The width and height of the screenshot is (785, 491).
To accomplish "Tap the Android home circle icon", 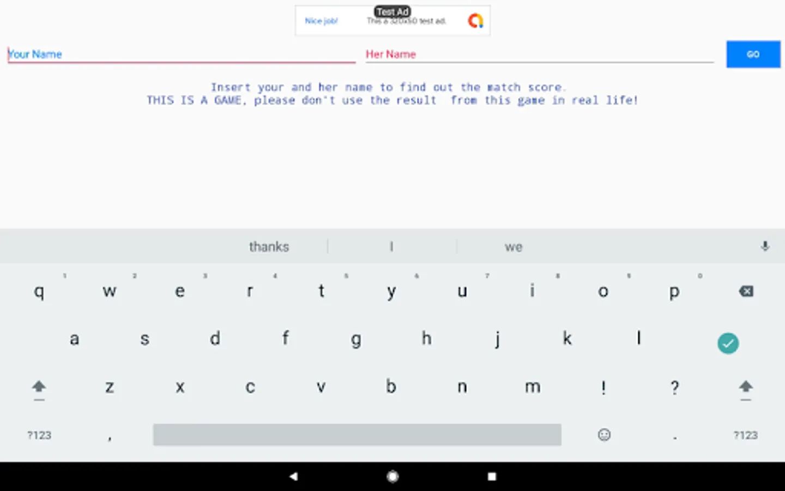I will tap(392, 476).
